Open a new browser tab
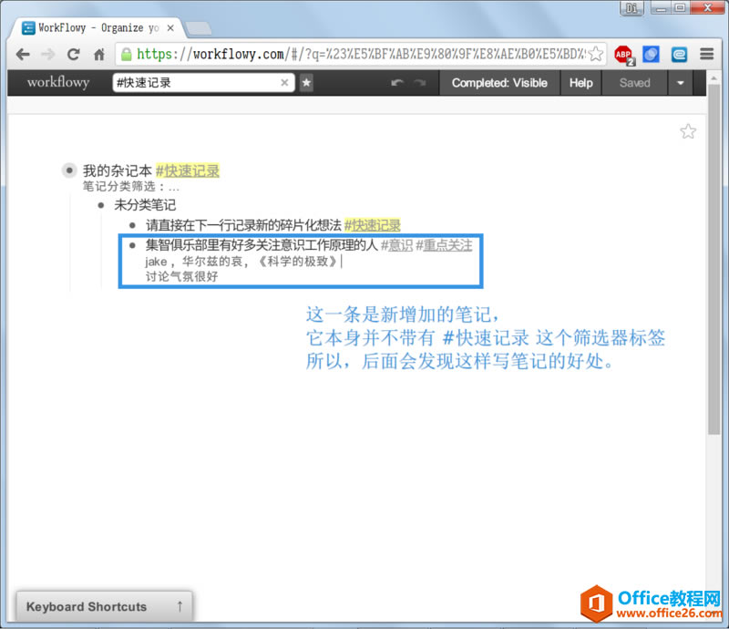729x629 pixels. click(x=199, y=28)
